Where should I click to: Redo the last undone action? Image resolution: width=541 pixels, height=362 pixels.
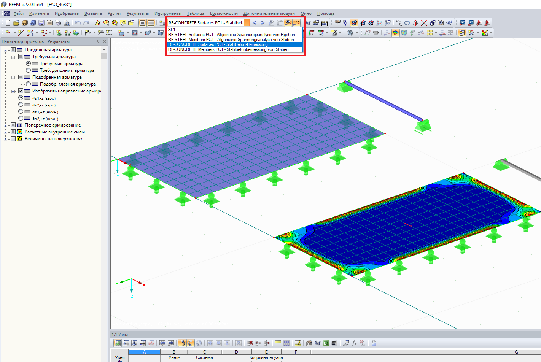(87, 23)
